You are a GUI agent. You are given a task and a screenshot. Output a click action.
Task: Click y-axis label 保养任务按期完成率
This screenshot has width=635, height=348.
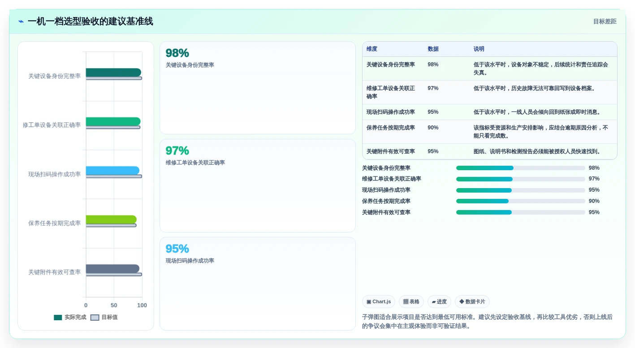coord(55,223)
